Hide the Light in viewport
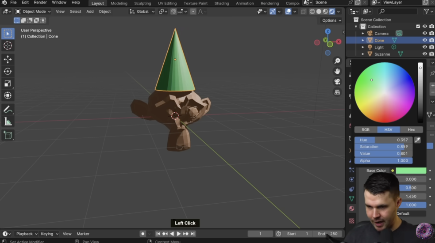The width and height of the screenshot is (435, 243). tap(425, 47)
